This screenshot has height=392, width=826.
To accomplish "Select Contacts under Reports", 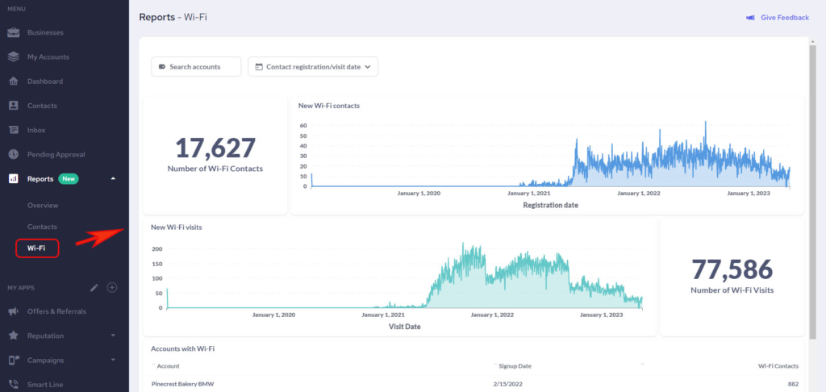I will click(x=42, y=227).
